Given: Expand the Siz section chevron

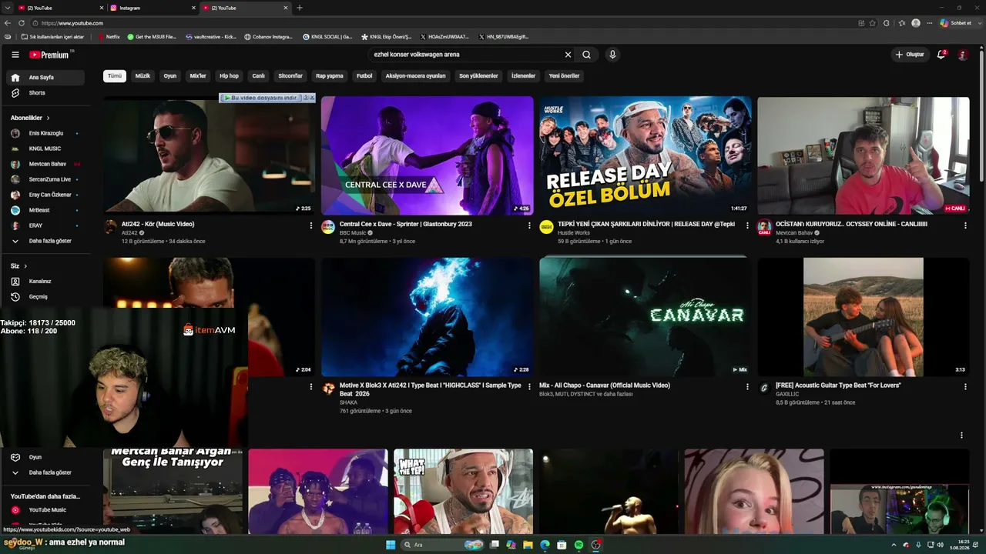Looking at the screenshot, I should [25, 266].
